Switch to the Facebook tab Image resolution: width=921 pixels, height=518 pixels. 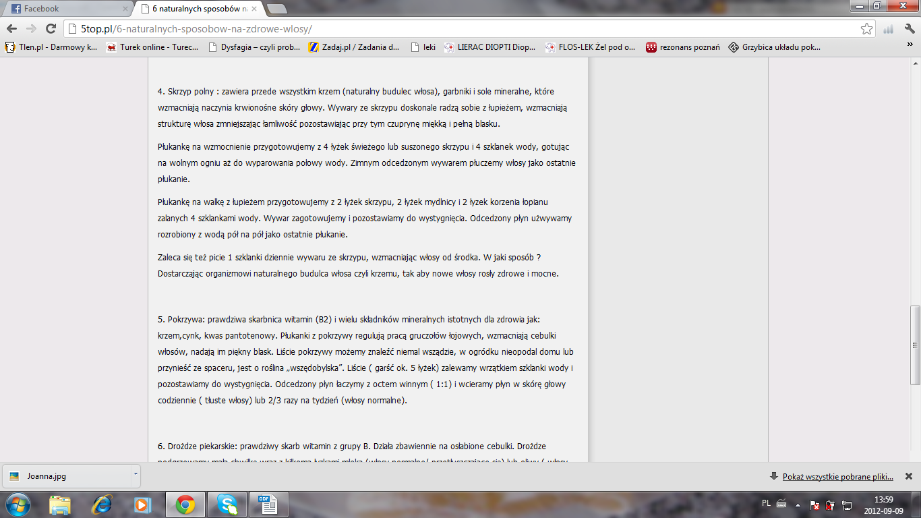click(x=66, y=9)
